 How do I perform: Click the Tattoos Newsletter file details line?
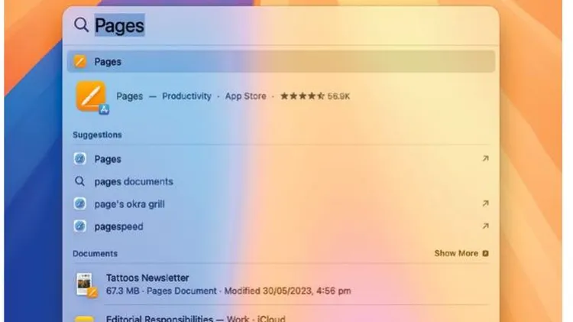pos(228,291)
